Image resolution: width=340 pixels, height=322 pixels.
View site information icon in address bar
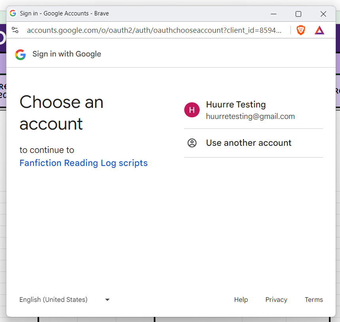pos(15,30)
